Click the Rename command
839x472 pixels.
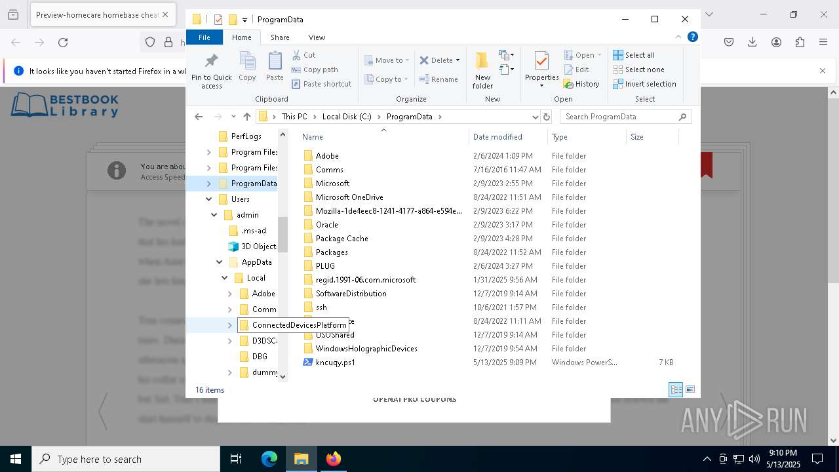coord(439,79)
